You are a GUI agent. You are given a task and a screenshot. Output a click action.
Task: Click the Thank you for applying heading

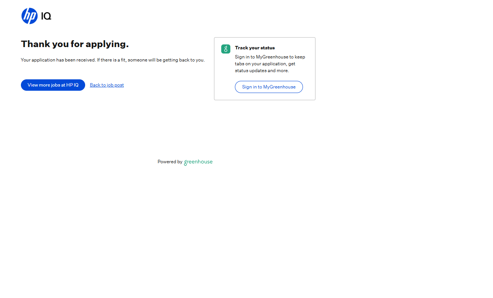click(x=75, y=44)
